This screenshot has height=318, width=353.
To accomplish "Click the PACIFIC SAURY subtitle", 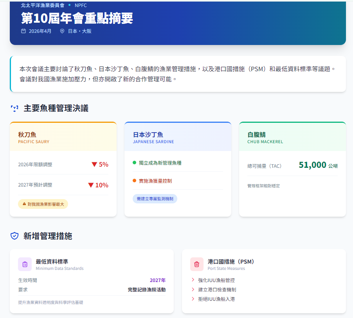I will [x=34, y=142].
